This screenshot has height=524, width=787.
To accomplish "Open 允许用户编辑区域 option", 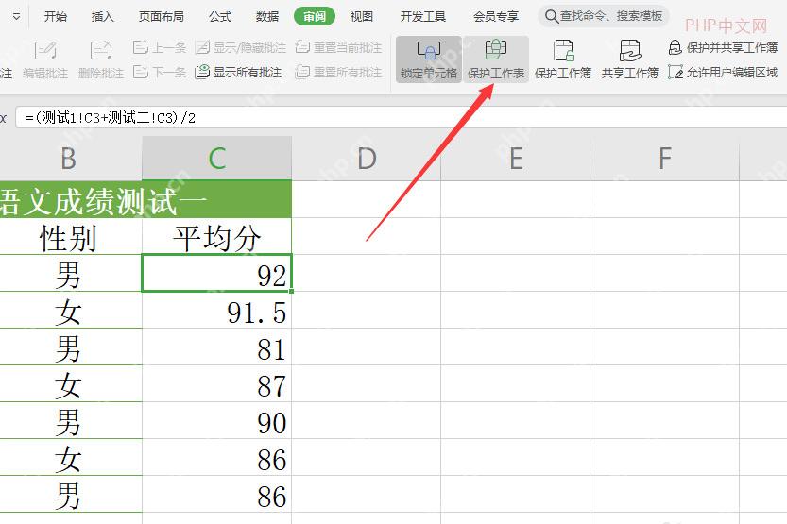I will pos(724,72).
